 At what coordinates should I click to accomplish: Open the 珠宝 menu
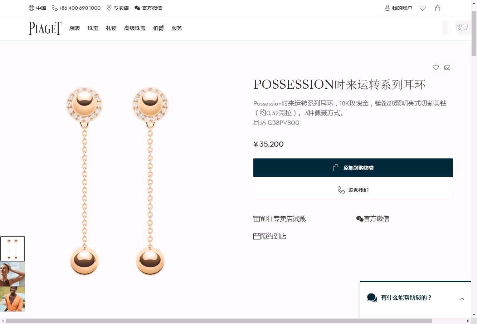click(x=93, y=28)
